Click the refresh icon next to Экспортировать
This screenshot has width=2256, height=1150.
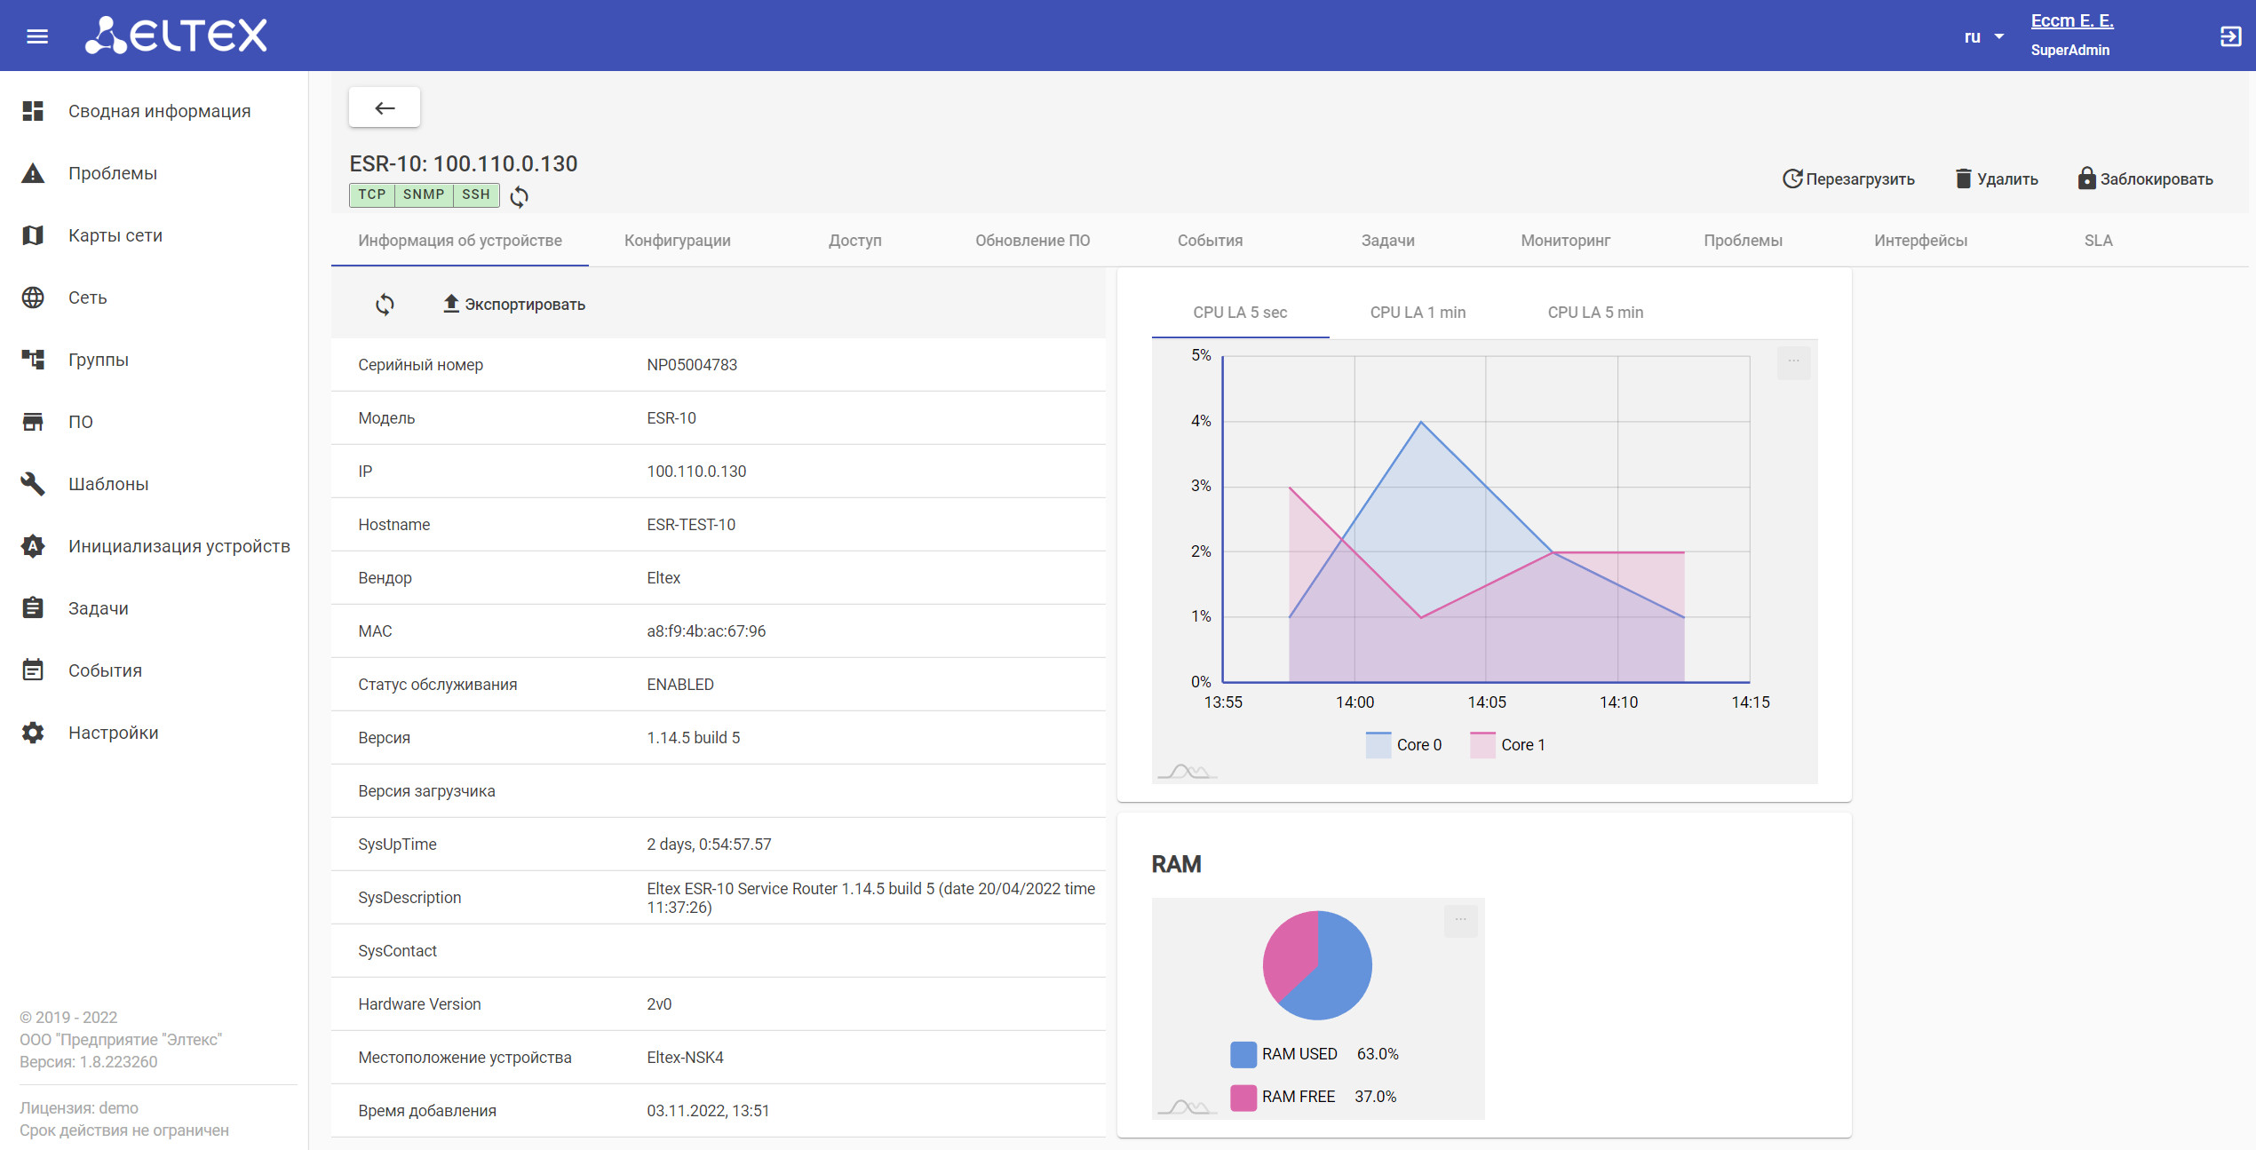[x=385, y=305]
